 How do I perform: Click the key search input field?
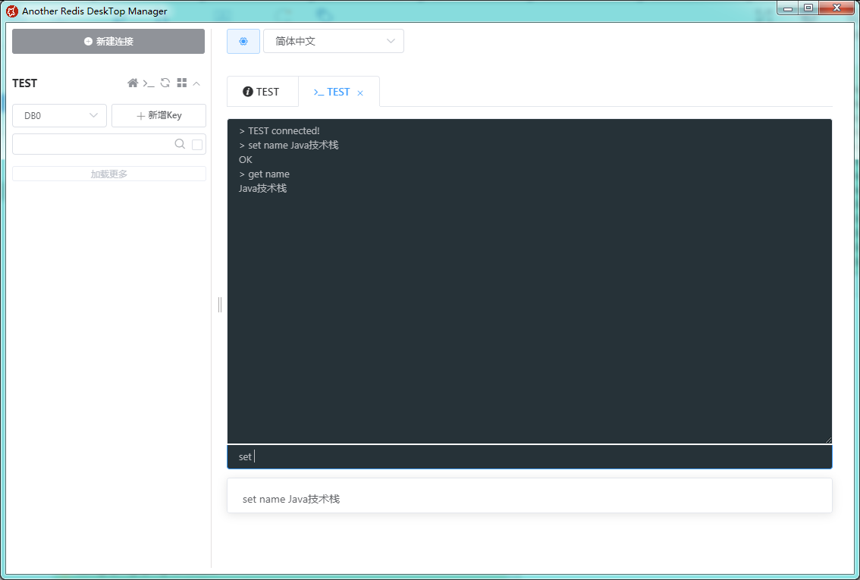pos(91,144)
